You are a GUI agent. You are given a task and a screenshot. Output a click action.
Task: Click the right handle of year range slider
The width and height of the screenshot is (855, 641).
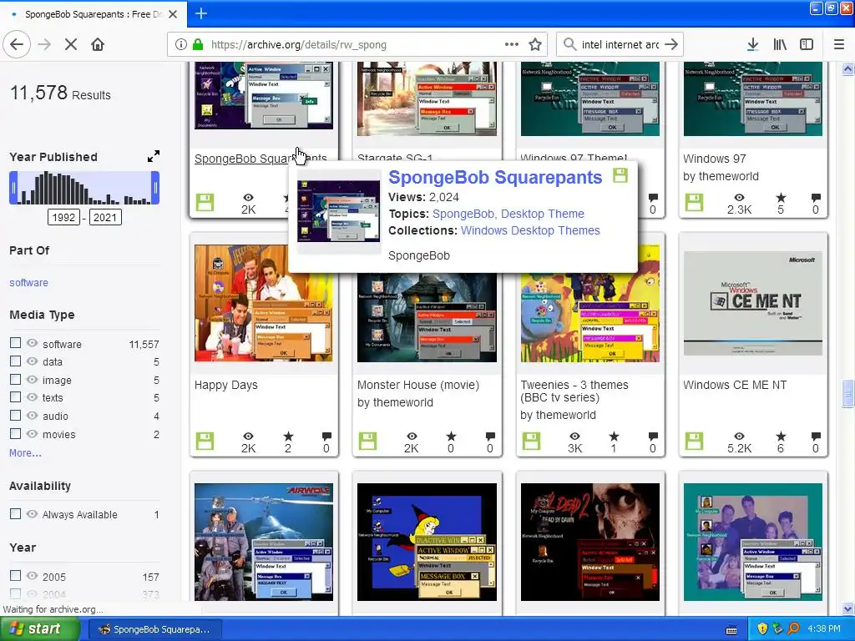(155, 188)
